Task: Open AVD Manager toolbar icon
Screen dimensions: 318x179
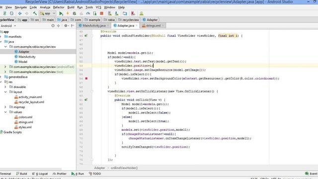Action: [x=110, y=13]
